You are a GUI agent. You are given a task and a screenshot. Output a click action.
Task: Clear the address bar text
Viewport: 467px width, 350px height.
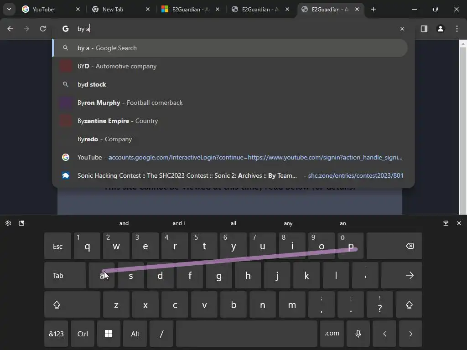click(402, 29)
